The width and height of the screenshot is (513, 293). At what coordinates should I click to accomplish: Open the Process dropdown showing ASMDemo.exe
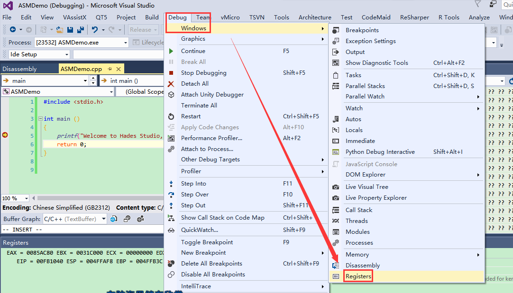coord(126,43)
